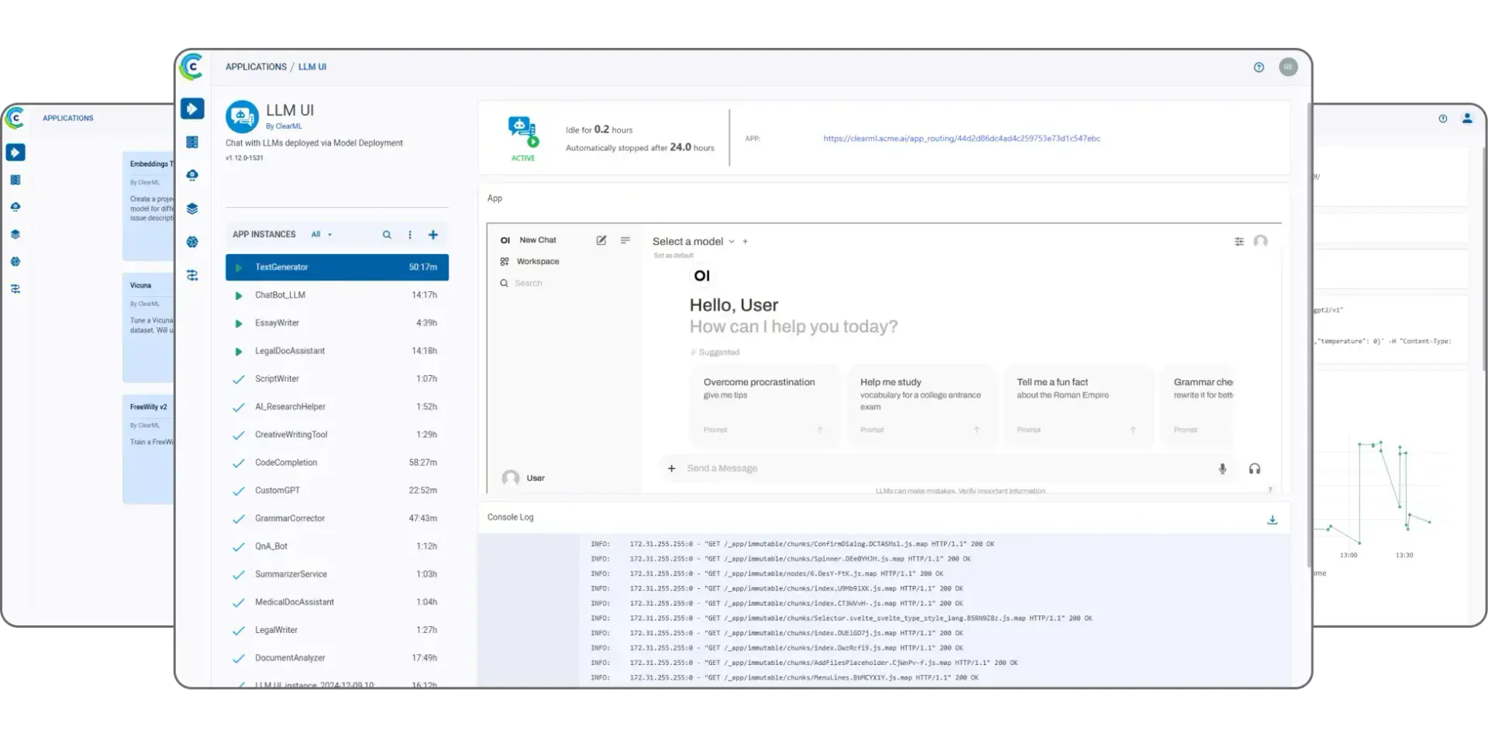Image resolution: width=1488 pixels, height=754 pixels.
Task: Open the app routing URL link
Action: pyautogui.click(x=961, y=139)
